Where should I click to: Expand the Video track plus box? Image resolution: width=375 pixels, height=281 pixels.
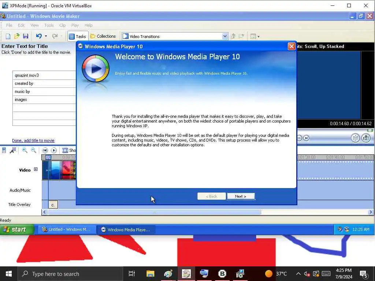tap(36, 169)
